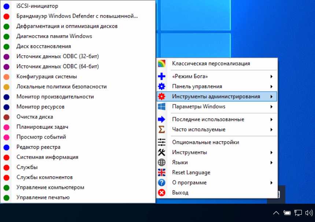Click the red dot beside Брандмауэр Windows Defender
Screen dimensions: 315x222
[7, 16]
